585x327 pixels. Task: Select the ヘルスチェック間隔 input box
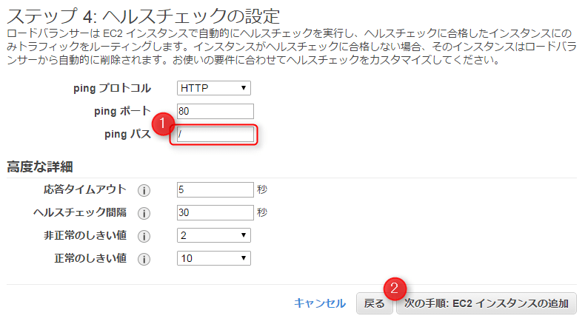[x=215, y=212]
